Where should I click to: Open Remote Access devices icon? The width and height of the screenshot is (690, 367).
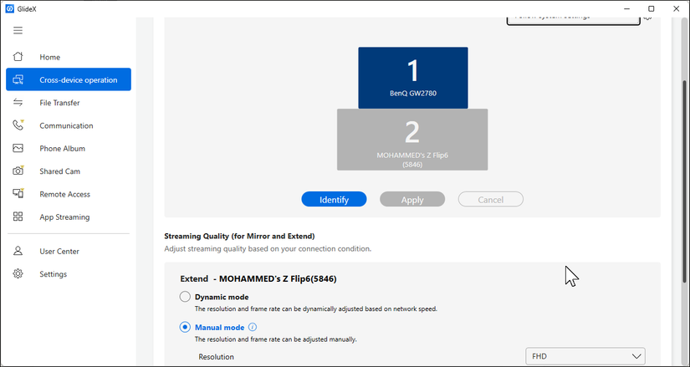(x=18, y=194)
